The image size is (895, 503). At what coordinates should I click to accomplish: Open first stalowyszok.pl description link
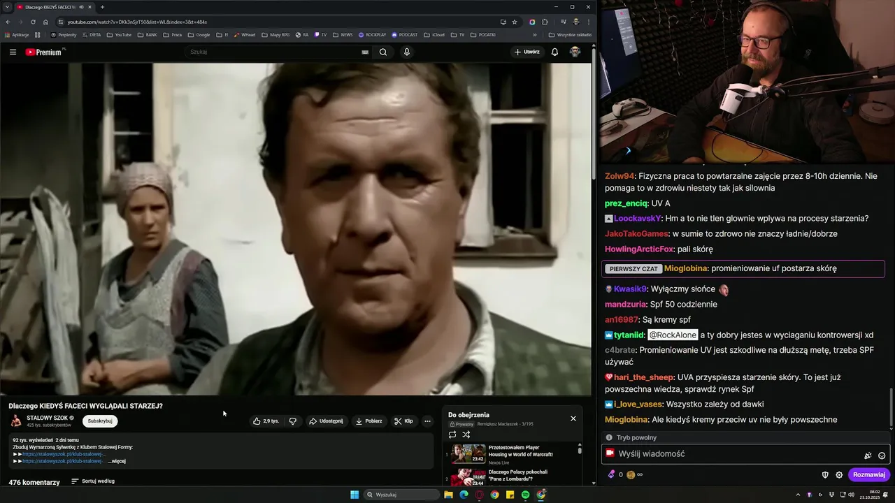tap(64, 454)
